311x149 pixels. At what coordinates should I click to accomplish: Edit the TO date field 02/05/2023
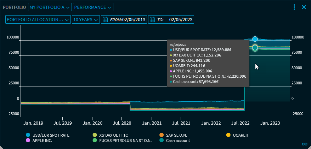tap(181, 20)
